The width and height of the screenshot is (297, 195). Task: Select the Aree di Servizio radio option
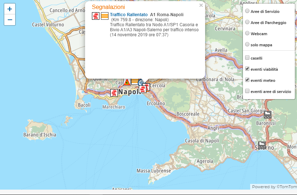pyautogui.click(x=247, y=11)
